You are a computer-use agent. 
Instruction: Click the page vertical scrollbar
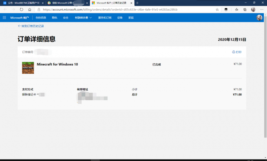point(265,77)
